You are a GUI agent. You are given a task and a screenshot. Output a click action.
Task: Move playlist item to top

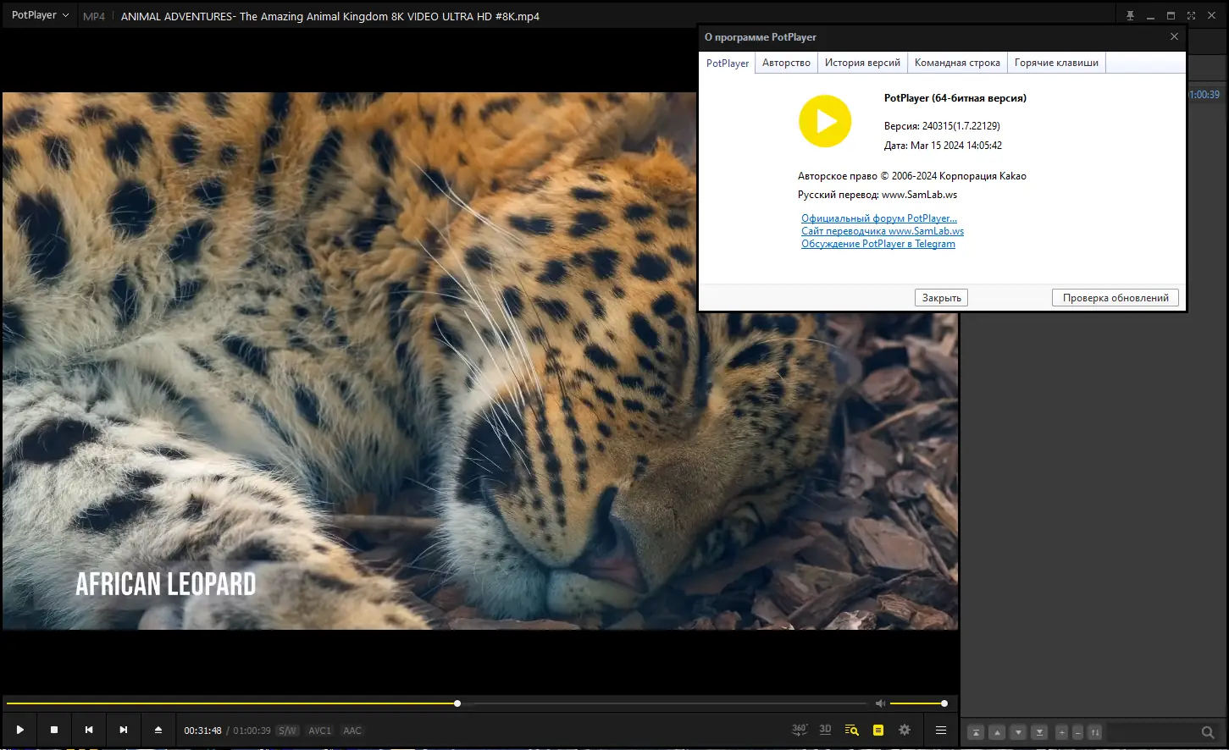click(976, 732)
